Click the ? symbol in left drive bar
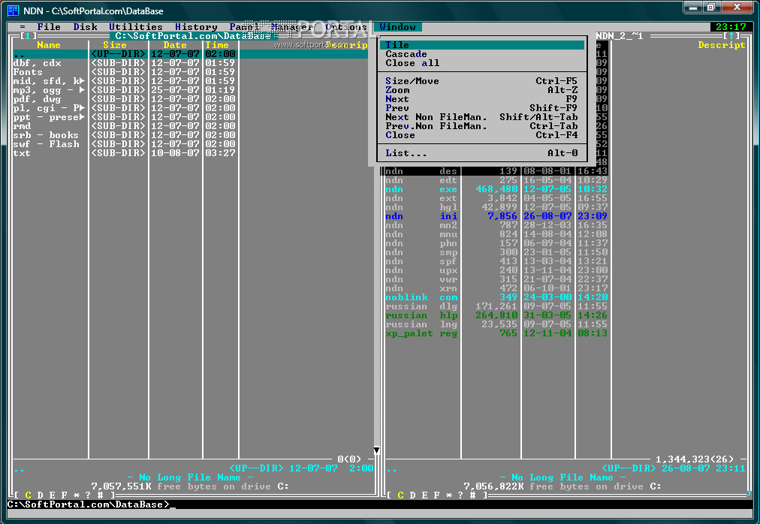 [88, 495]
